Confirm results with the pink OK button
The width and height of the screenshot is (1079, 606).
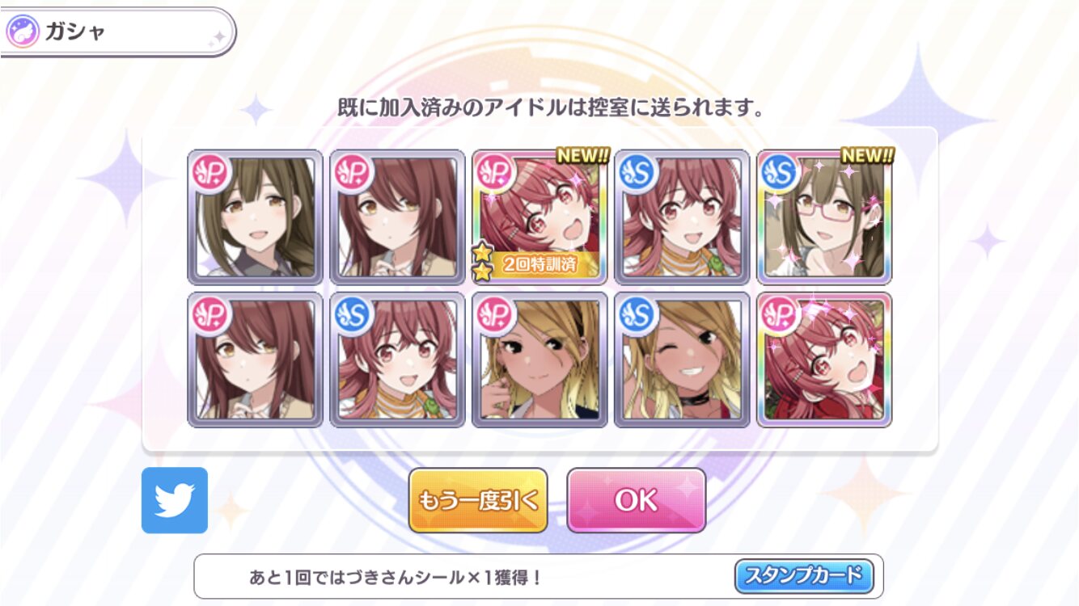[637, 500]
